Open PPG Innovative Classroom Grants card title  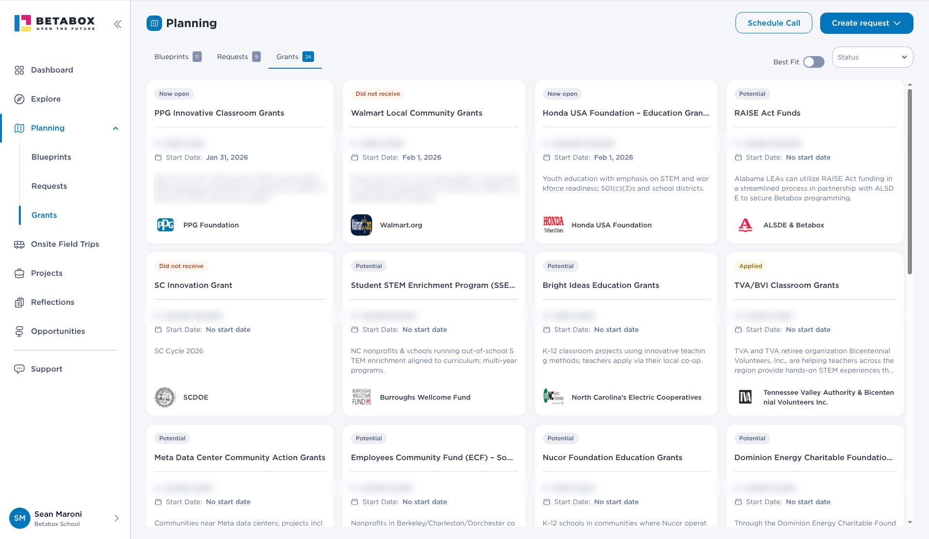coord(219,113)
